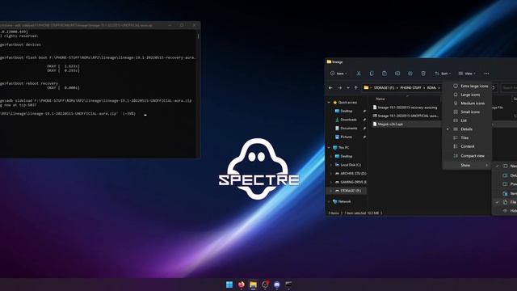517x291 pixels.
Task: Toggle Compact view in View menu
Action: tap(467, 156)
